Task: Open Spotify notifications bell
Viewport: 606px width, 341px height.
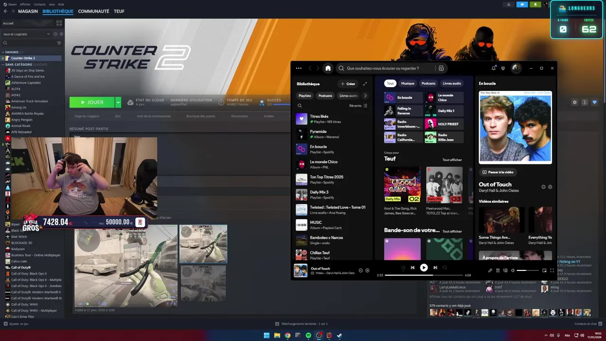Action: (x=493, y=68)
